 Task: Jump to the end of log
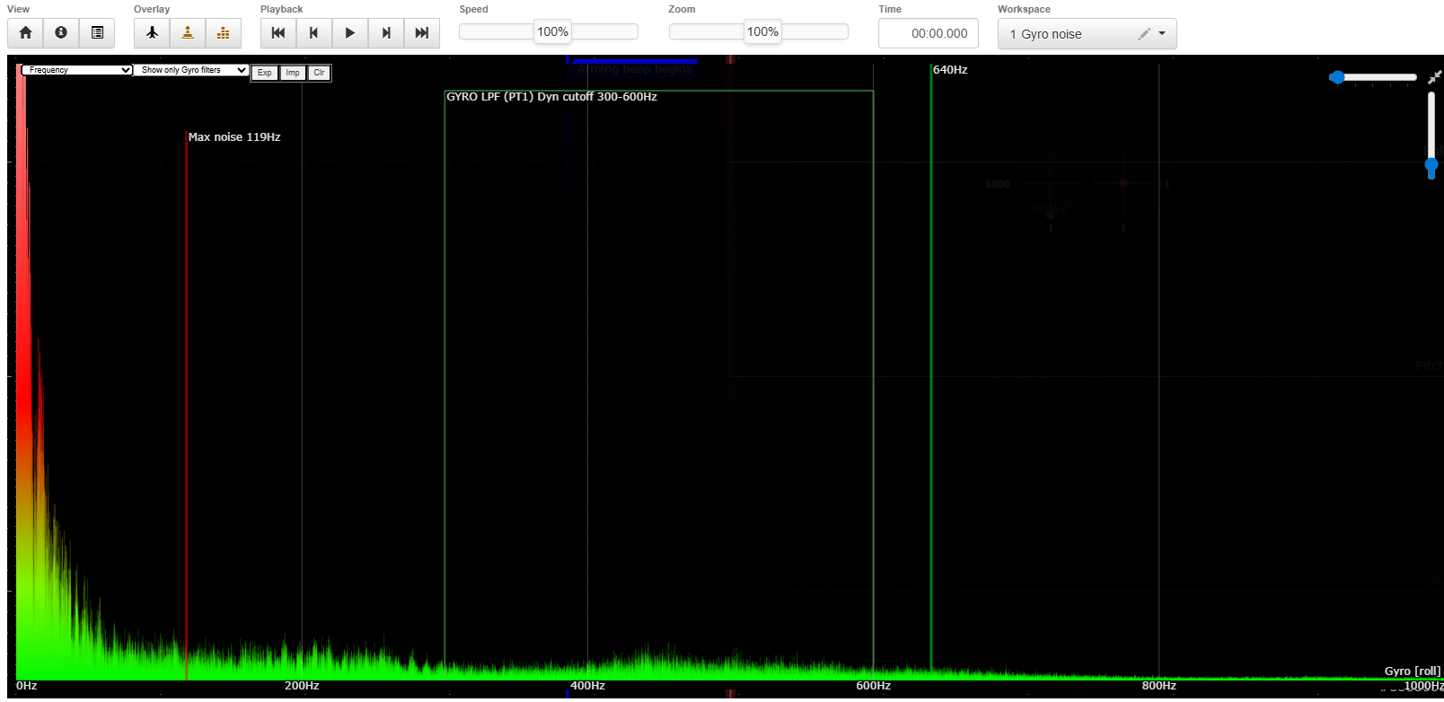[421, 33]
